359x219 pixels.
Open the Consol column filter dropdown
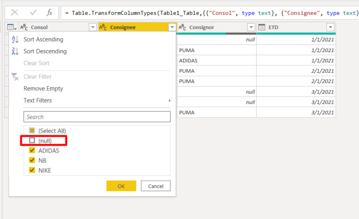pos(93,27)
